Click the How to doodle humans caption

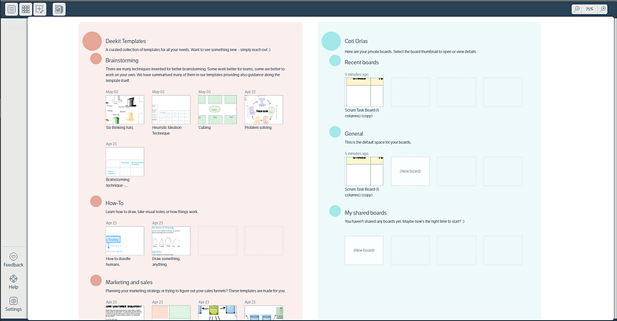click(x=118, y=262)
